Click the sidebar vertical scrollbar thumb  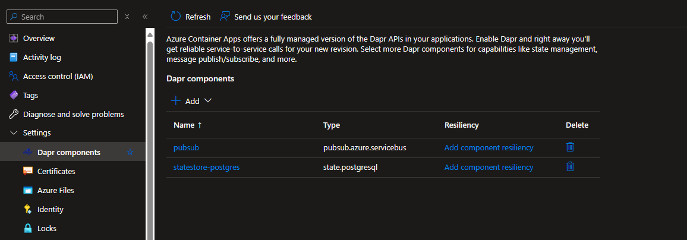tap(150, 140)
